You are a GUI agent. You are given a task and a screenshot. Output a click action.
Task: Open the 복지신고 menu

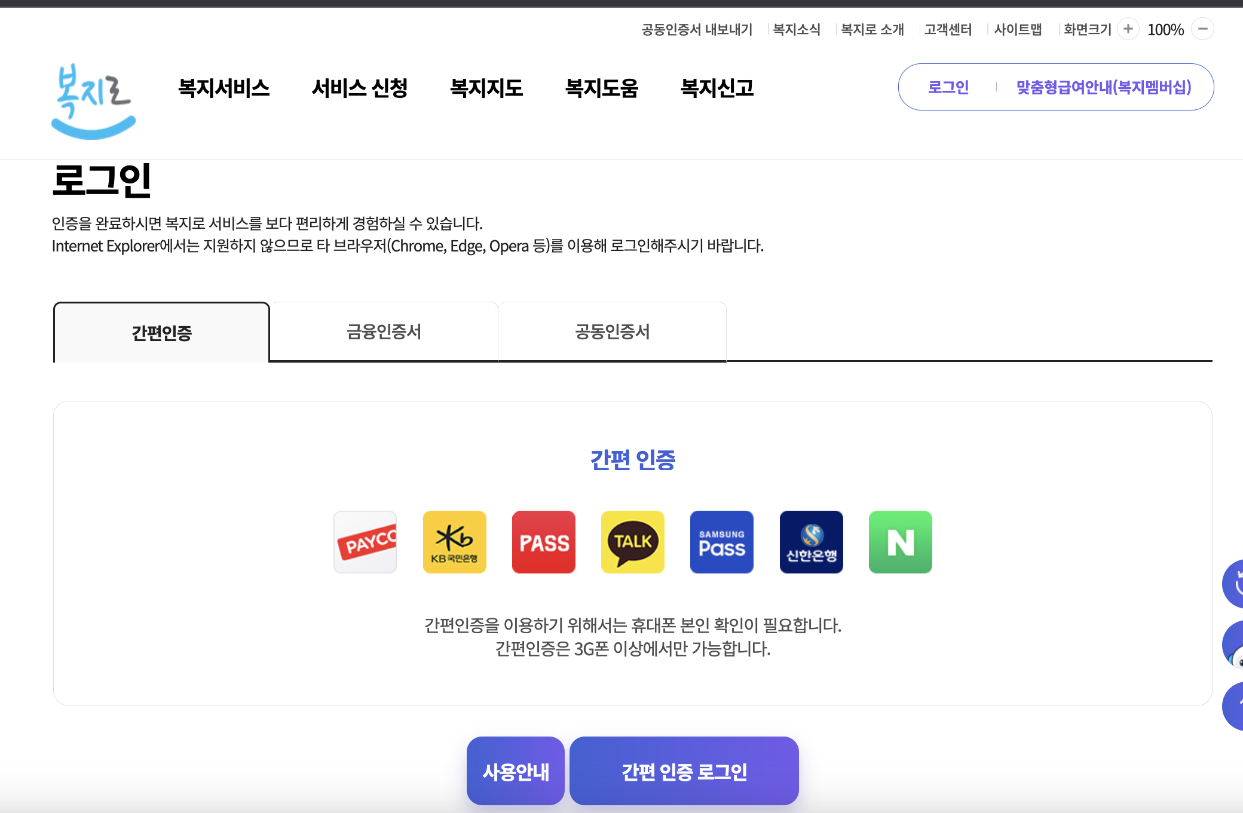(717, 88)
